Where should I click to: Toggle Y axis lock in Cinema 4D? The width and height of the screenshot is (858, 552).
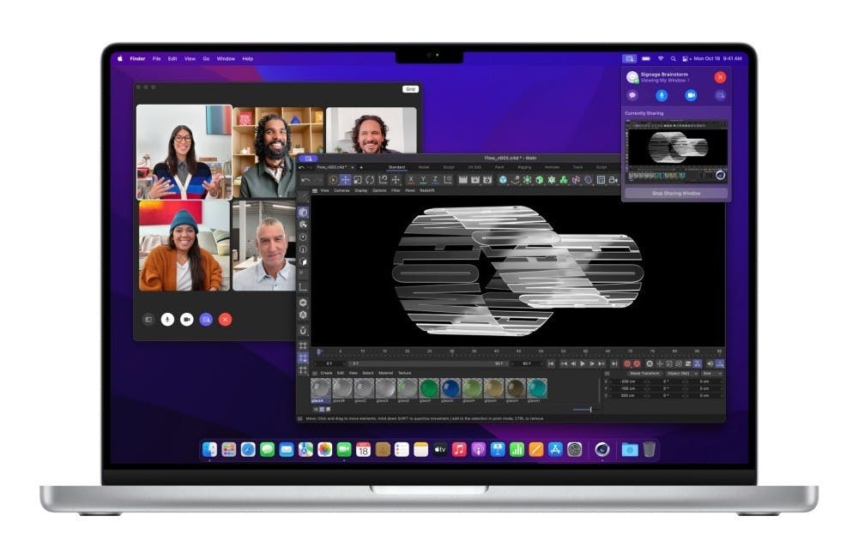point(423,180)
